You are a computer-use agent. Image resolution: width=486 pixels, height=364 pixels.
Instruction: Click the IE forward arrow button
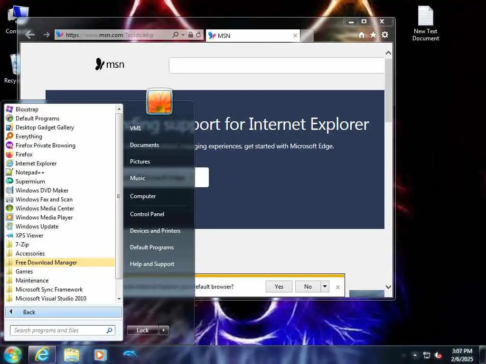point(47,34)
